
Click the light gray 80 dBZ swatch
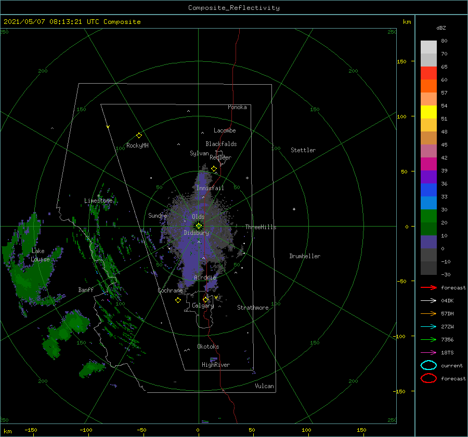point(428,47)
